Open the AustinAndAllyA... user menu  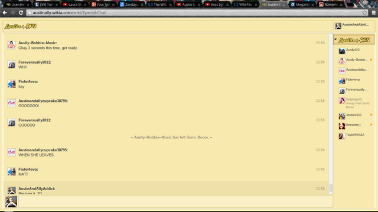coord(354,25)
